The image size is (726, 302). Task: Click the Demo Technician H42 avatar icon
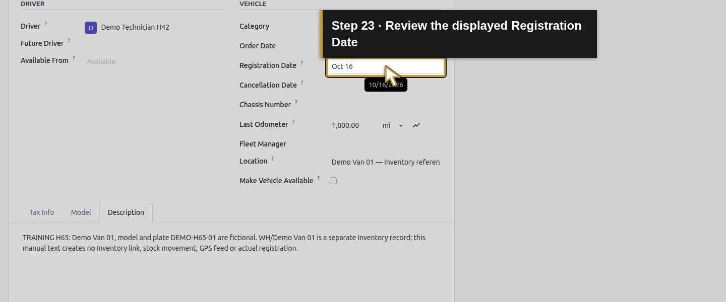(91, 28)
